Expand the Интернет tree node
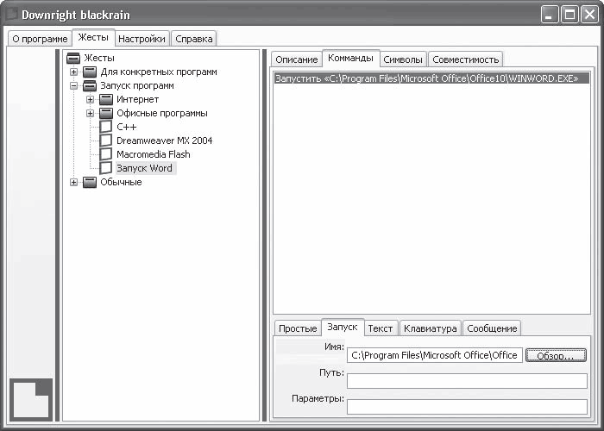 pos(90,100)
